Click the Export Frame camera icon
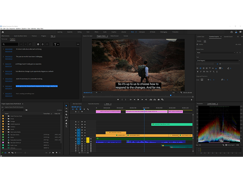243x182 pixels. click(159, 99)
